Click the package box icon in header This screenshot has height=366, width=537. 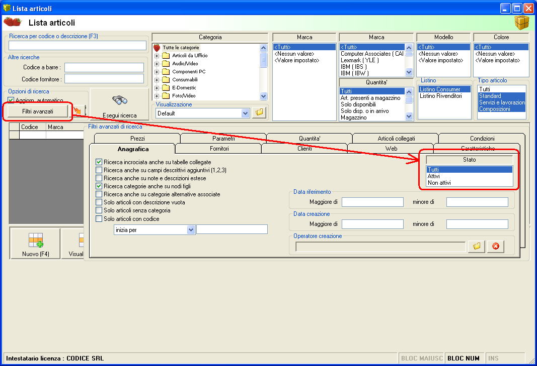coord(521,23)
